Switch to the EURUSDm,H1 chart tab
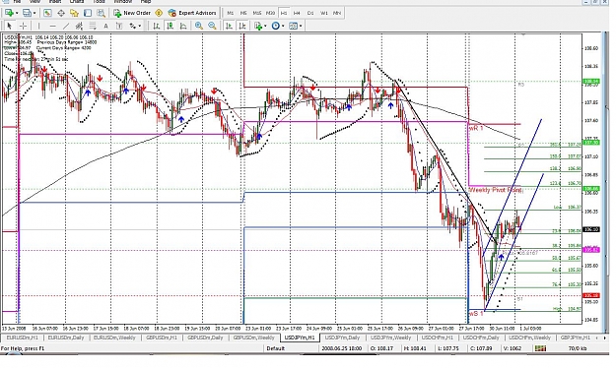The height and width of the screenshot is (368, 616). (x=22, y=337)
